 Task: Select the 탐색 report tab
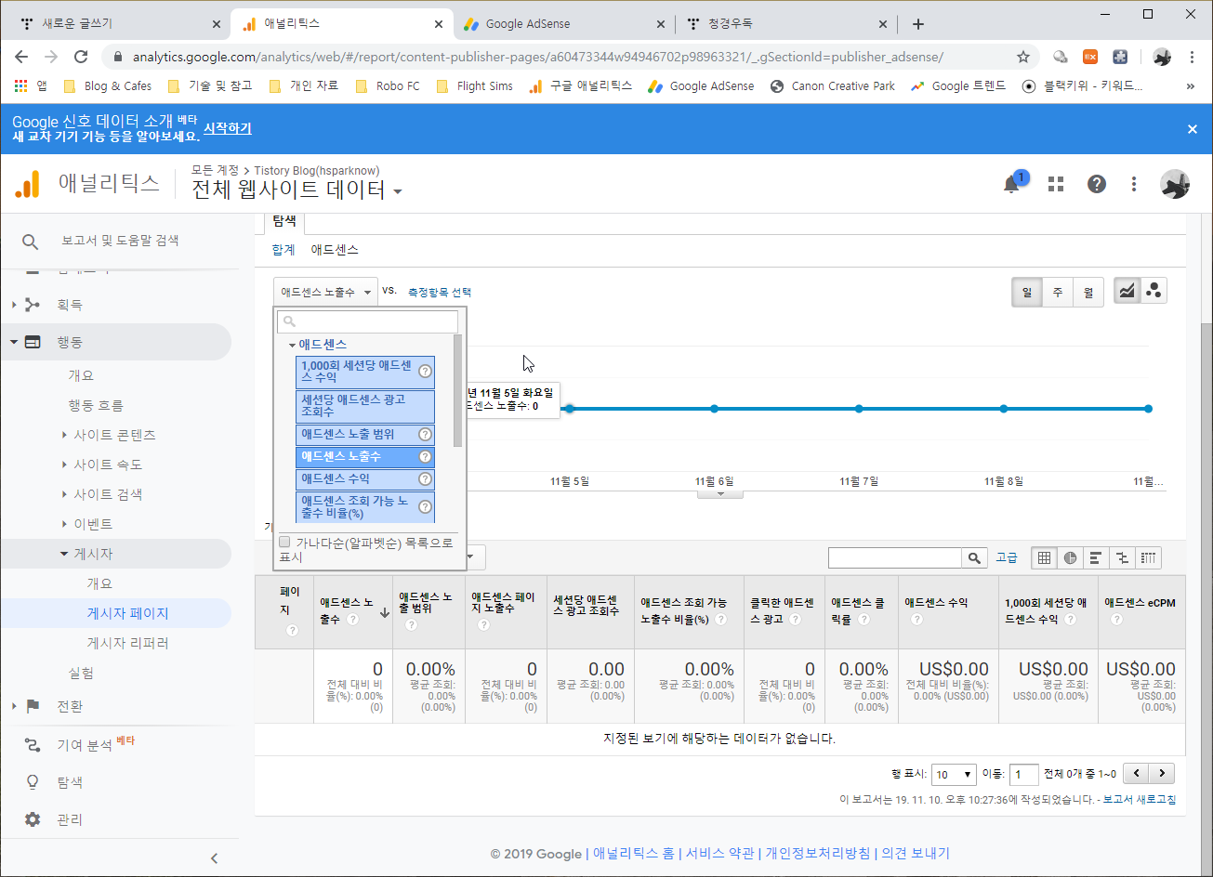(x=284, y=222)
